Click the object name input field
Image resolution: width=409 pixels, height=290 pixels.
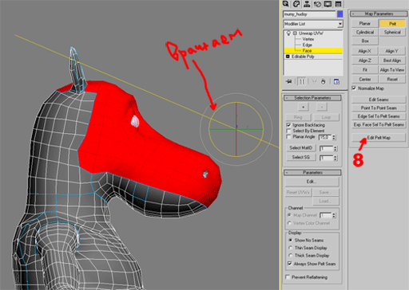click(x=309, y=14)
